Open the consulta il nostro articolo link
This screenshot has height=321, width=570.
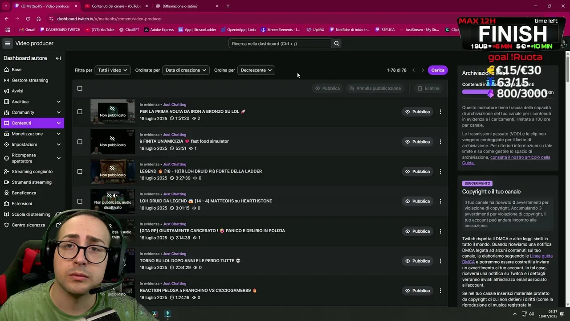[x=506, y=160]
